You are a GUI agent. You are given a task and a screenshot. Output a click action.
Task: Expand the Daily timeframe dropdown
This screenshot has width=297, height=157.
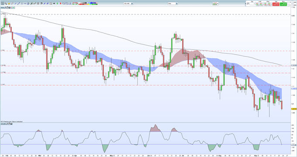tap(177, 3)
